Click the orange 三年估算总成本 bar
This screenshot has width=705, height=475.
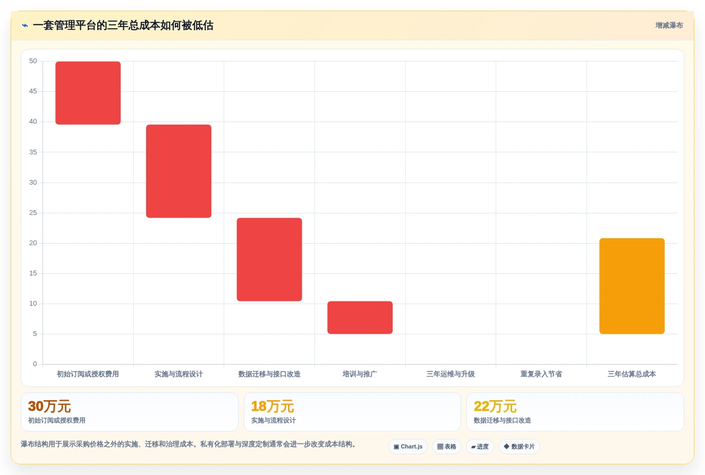632,286
